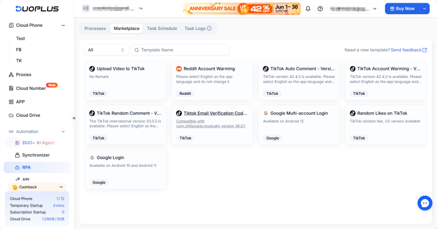
Task: Open the Cloud Phone section icon
Action: [11, 25]
